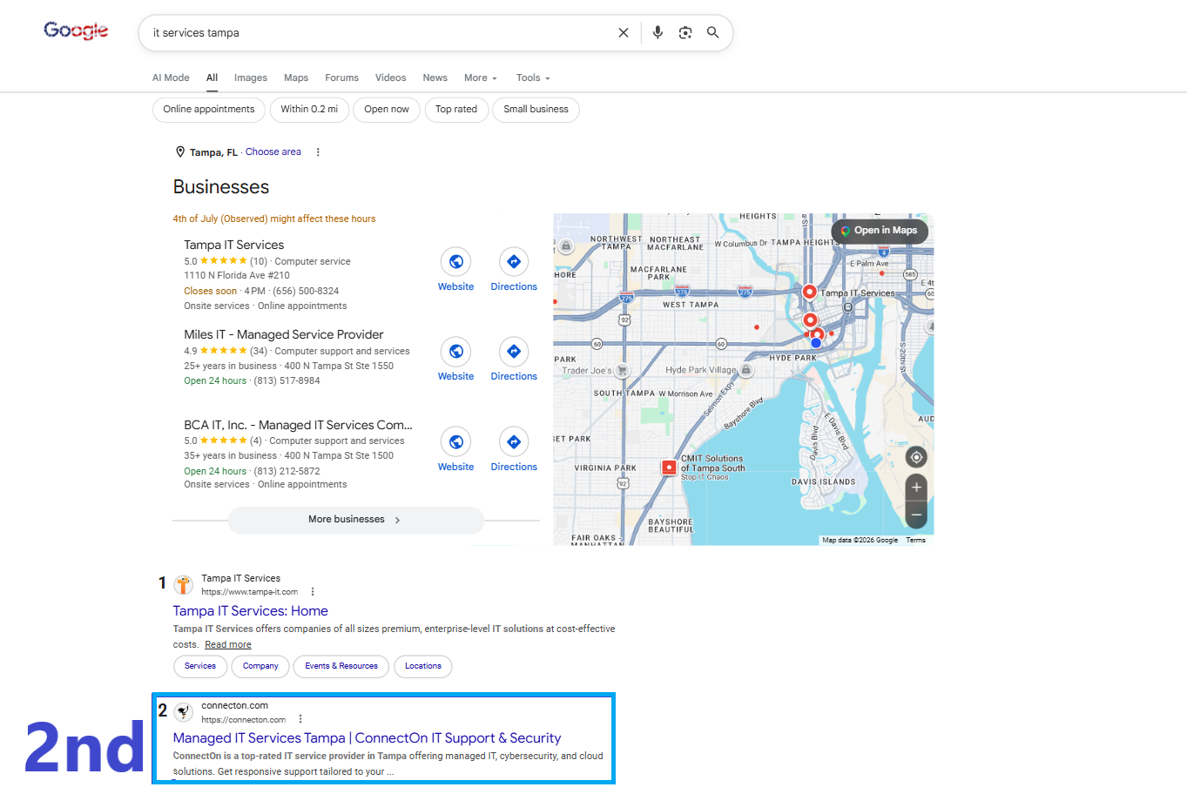This screenshot has height=794, width=1187.
Task: Open search by image camera icon
Action: tap(685, 33)
